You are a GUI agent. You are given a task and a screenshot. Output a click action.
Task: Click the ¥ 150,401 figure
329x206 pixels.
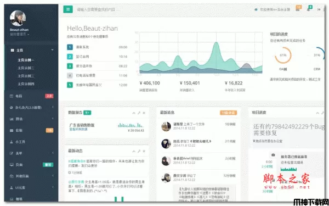coord(190,83)
